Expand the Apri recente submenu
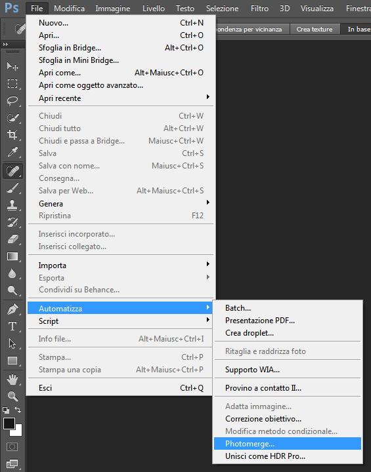The width and height of the screenshot is (371, 472). (121, 98)
